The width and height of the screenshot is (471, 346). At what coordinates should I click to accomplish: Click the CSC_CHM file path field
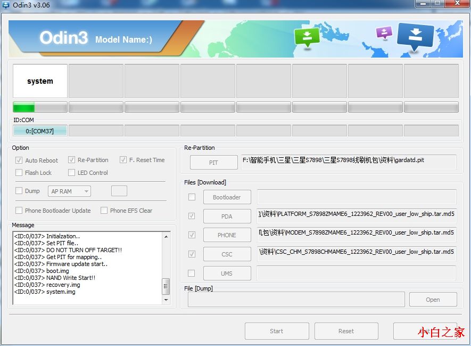point(357,254)
